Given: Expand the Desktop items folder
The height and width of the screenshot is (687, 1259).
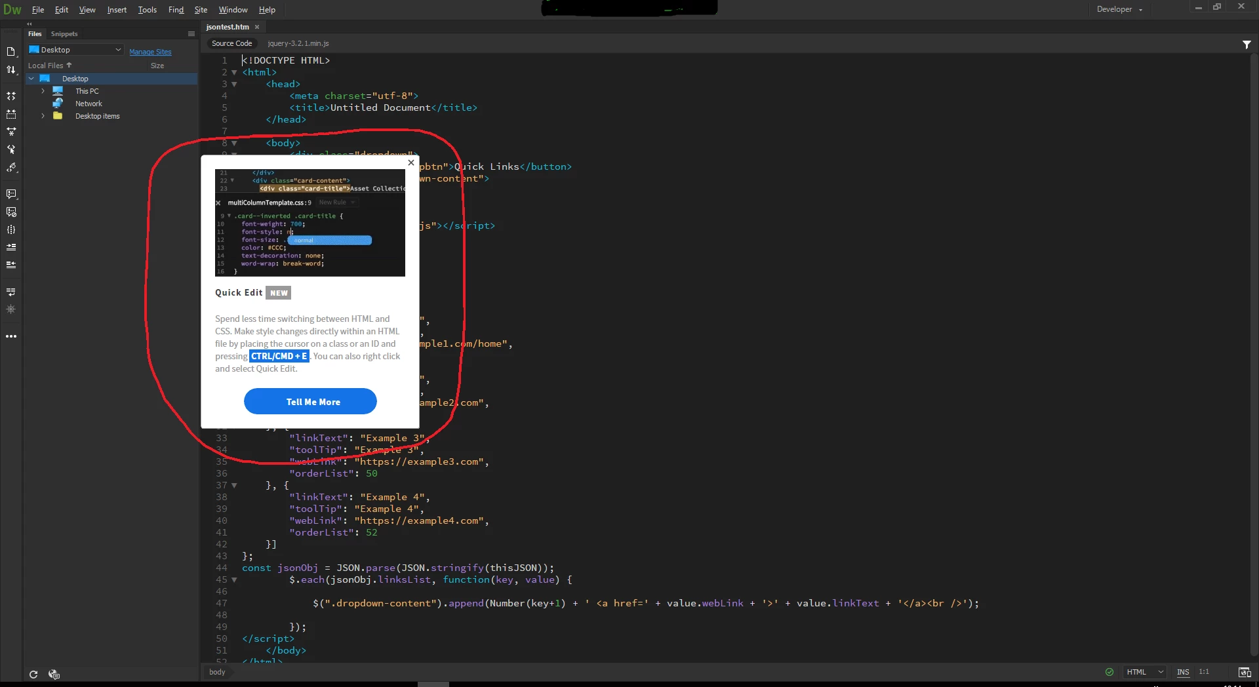Looking at the screenshot, I should (43, 116).
